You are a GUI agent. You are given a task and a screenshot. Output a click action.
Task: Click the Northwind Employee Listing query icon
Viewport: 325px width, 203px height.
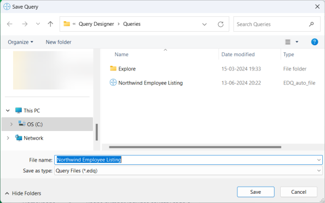click(113, 82)
